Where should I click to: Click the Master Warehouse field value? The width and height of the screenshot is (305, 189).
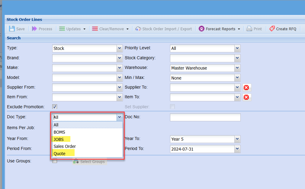[x=202, y=68]
